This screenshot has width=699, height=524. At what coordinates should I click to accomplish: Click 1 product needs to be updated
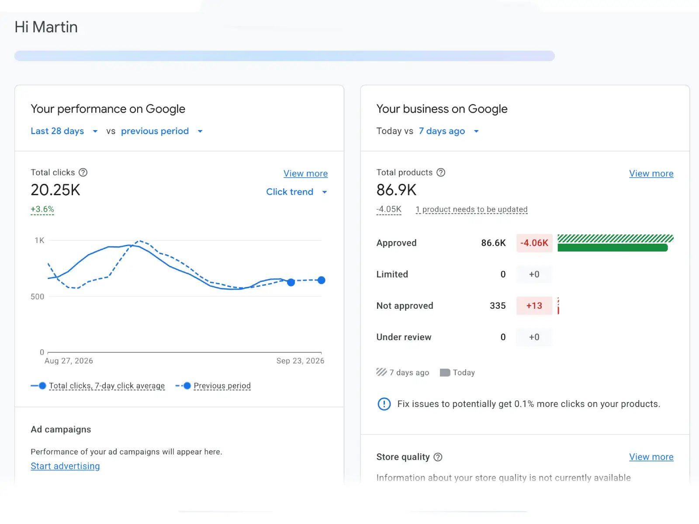[x=471, y=210]
